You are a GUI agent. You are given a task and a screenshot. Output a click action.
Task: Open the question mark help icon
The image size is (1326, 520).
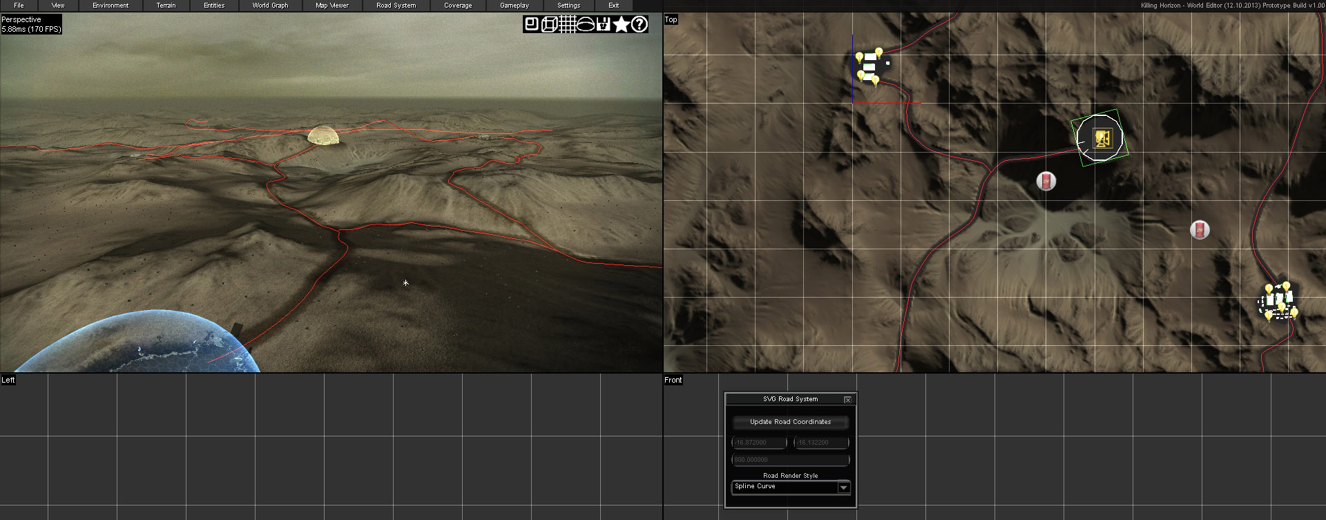(640, 25)
